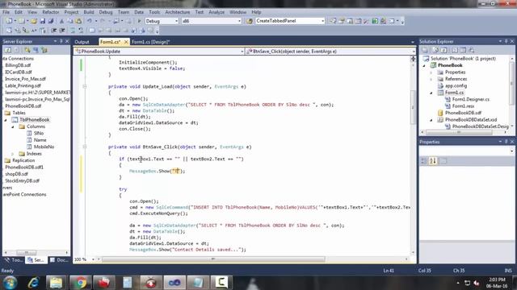The image size is (517, 290).
Task: Click the code editor horizontal scrollbar
Action: (253, 259)
